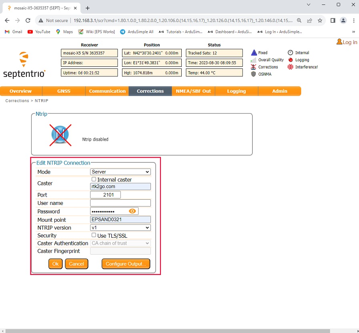
Task: Open the Caster Authentication dropdown
Action: click(x=120, y=243)
